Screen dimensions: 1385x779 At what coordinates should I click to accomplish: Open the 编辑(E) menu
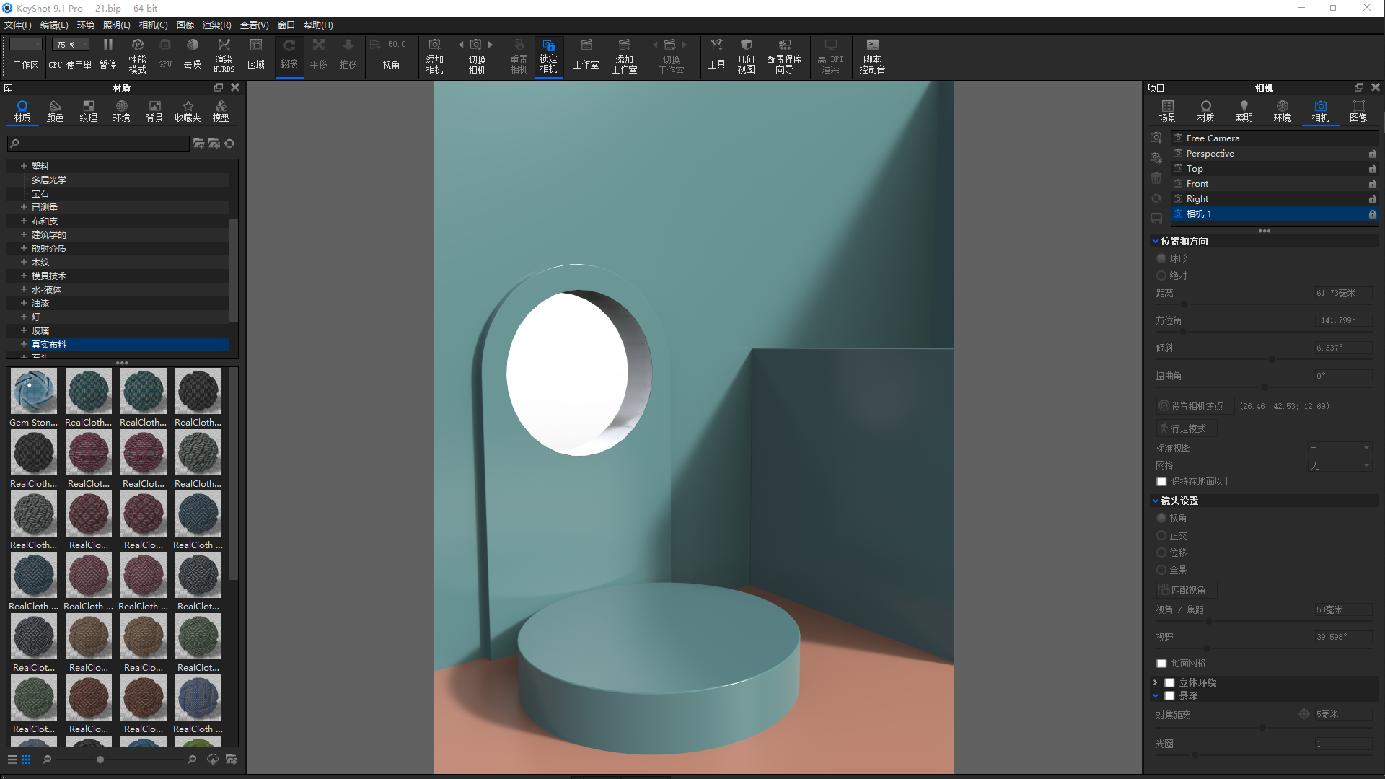[x=54, y=25]
